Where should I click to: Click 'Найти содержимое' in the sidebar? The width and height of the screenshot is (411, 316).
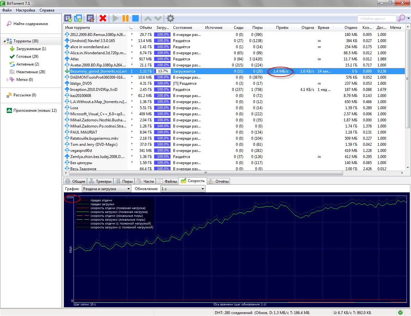pos(31,24)
